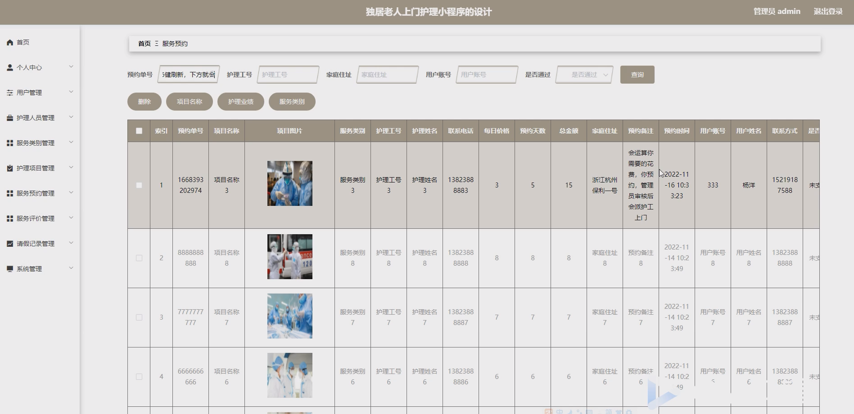854x414 pixels.
Task: Expand the 护理项目管理 chevron
Action: 71,168
